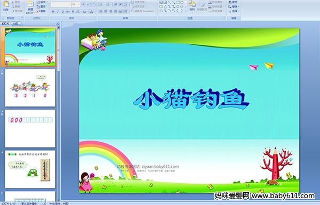Open the font name dropdown

coord(61,4)
